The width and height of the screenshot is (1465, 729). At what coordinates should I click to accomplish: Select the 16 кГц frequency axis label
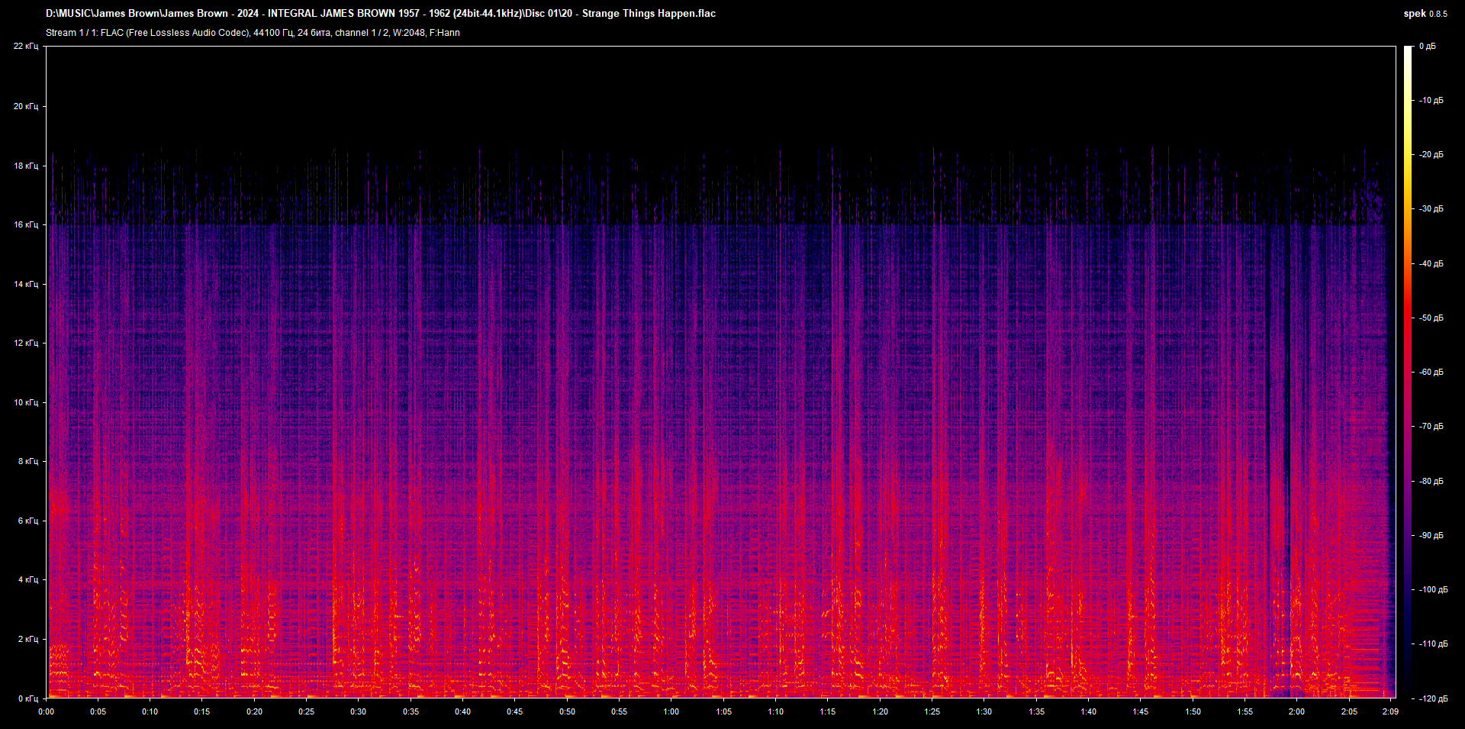click(x=25, y=224)
